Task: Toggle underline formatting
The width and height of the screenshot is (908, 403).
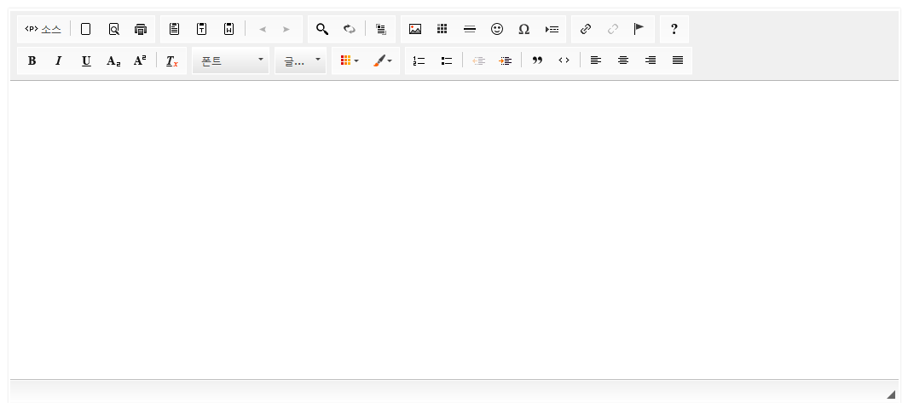Action: click(x=86, y=60)
